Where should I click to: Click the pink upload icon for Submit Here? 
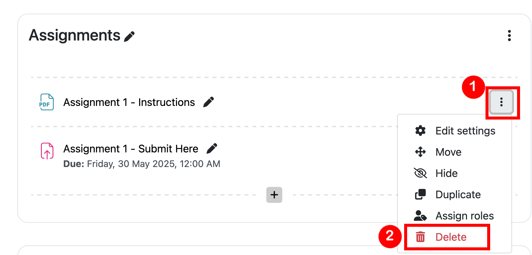(47, 151)
